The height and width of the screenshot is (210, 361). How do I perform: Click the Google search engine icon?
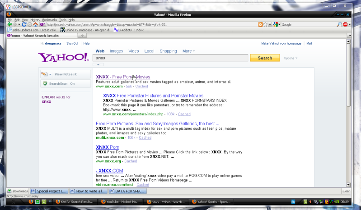pyautogui.click(x=275, y=24)
